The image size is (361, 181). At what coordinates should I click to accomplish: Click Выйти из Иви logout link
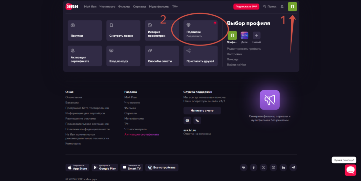click(236, 65)
